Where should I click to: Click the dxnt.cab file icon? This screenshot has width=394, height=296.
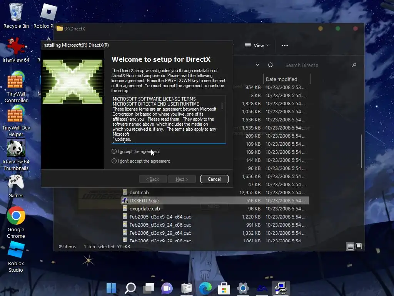[x=125, y=192]
